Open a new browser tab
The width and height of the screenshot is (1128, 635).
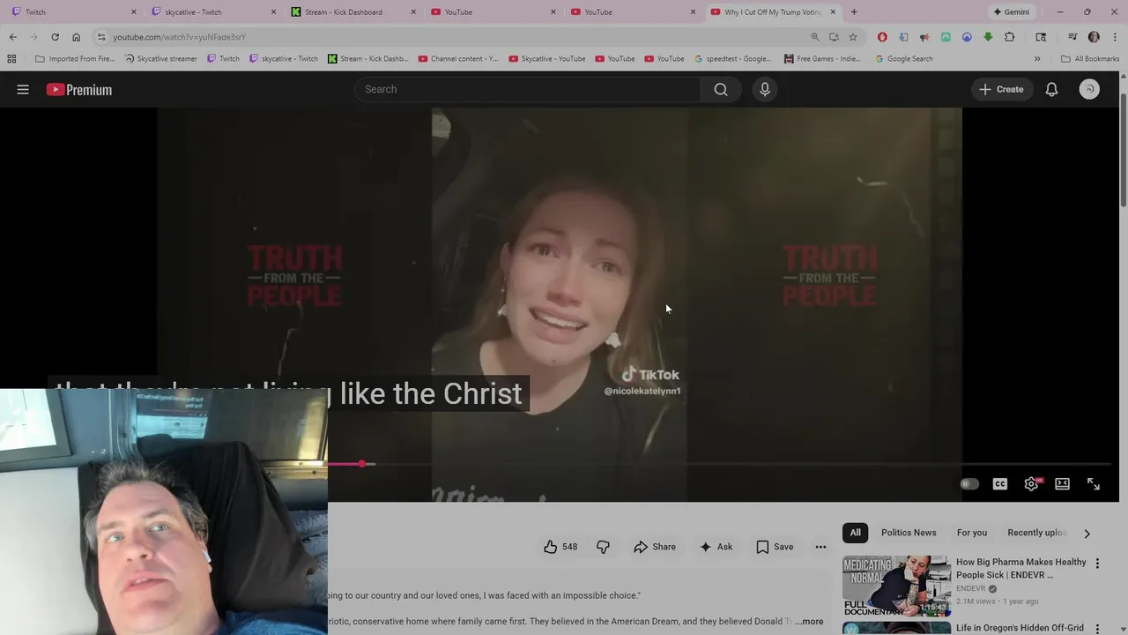pos(853,12)
